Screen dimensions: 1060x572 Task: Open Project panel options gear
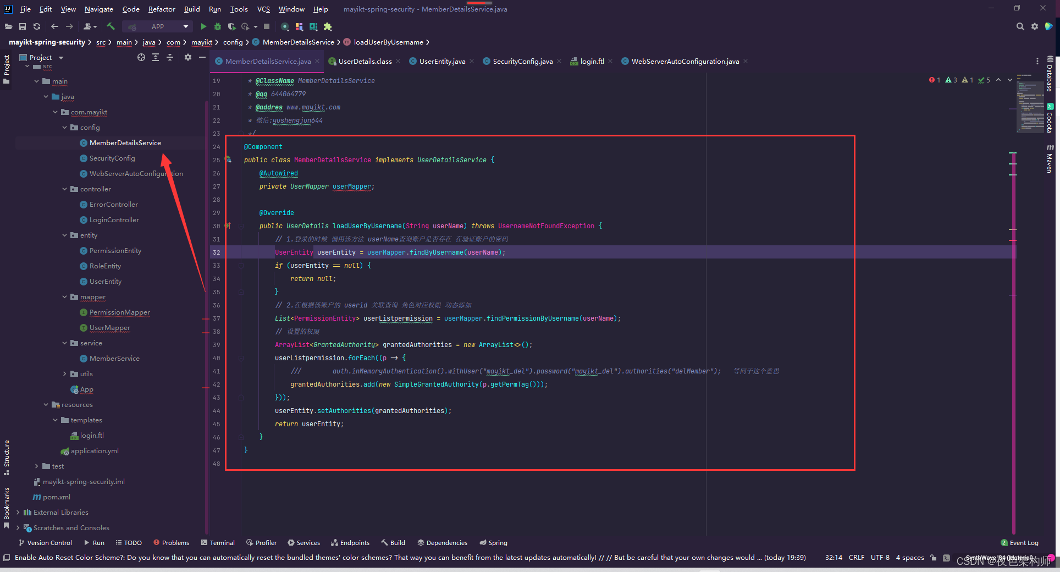click(x=188, y=57)
